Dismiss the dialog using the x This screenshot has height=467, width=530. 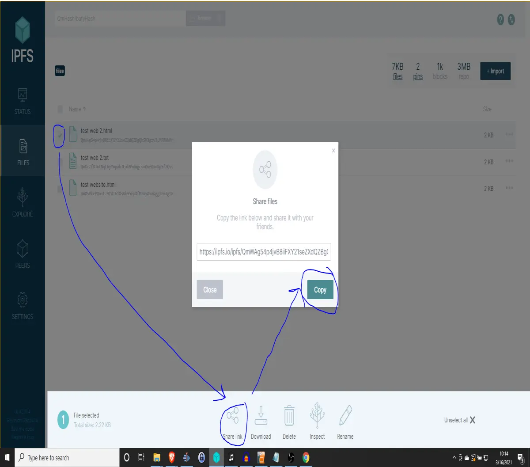click(x=333, y=151)
